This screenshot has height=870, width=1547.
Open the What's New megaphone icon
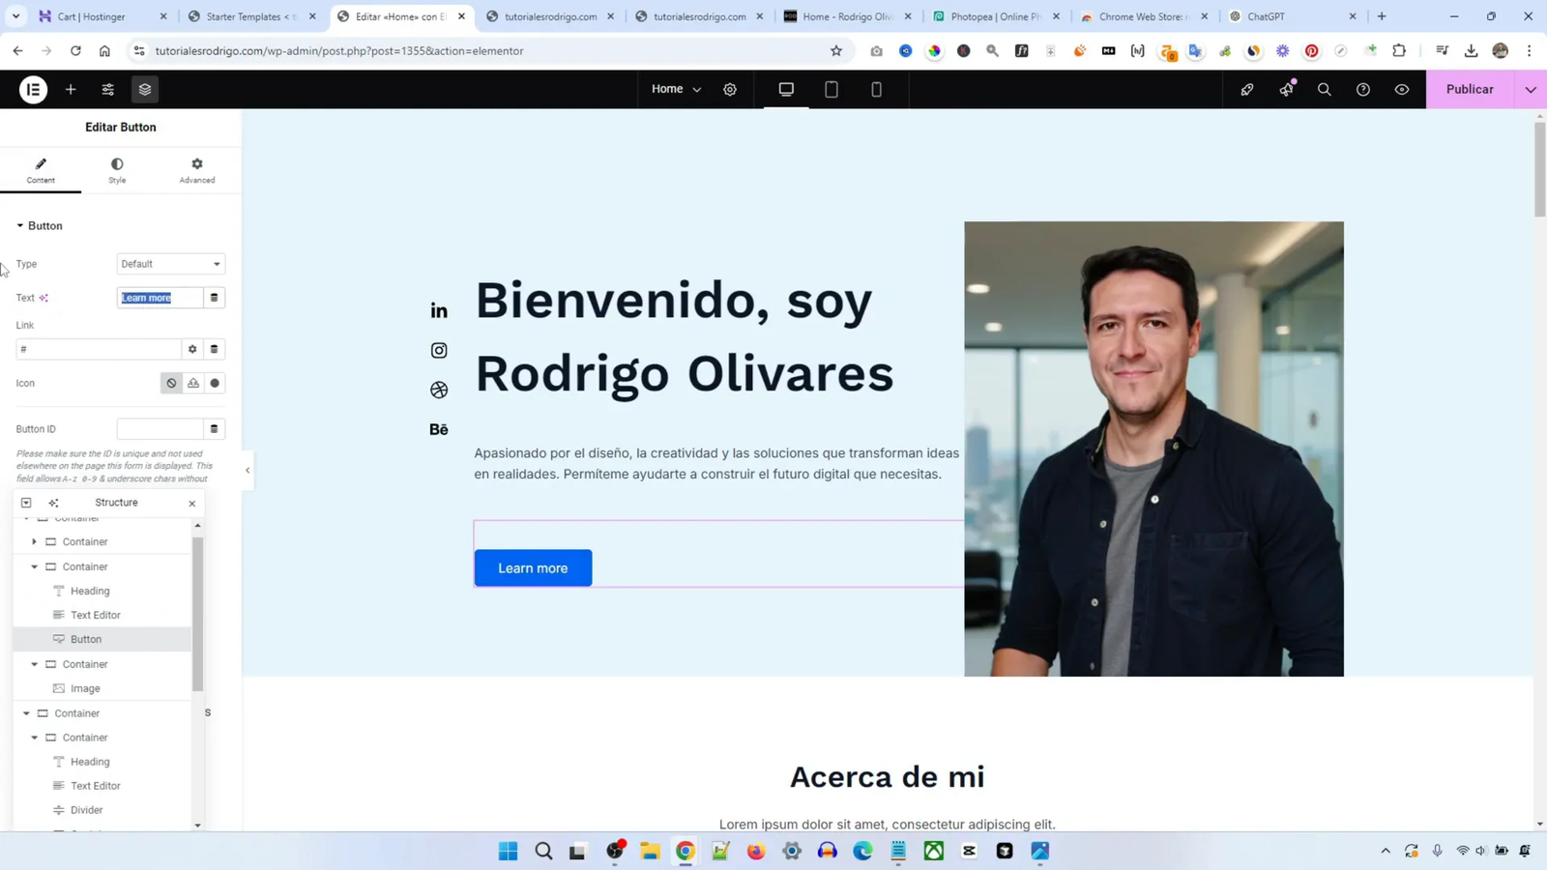click(1285, 89)
